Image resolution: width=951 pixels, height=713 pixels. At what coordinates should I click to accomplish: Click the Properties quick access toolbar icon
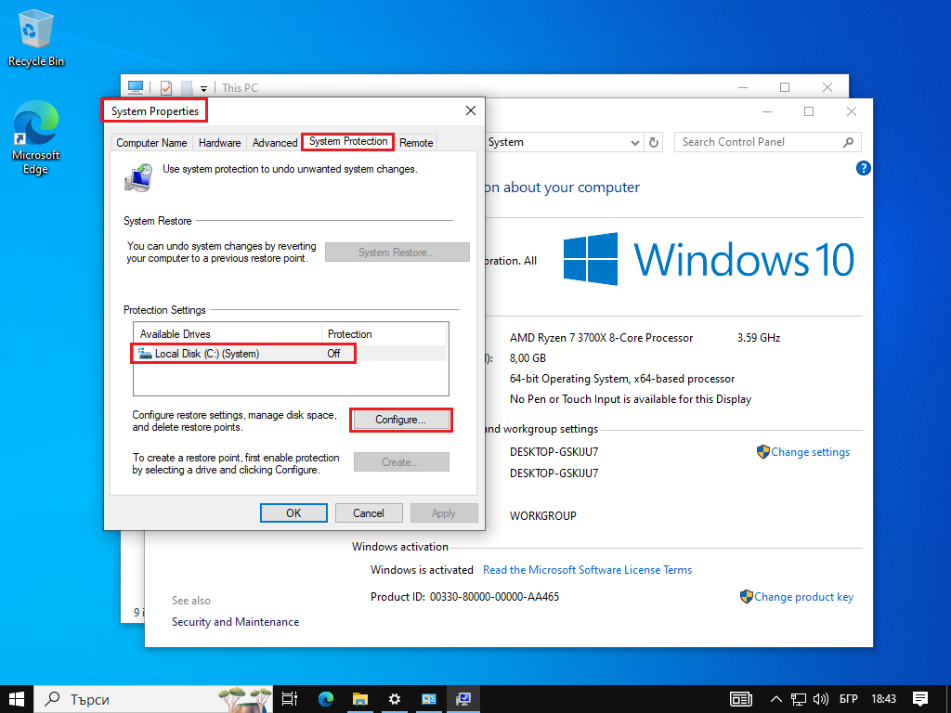point(166,88)
